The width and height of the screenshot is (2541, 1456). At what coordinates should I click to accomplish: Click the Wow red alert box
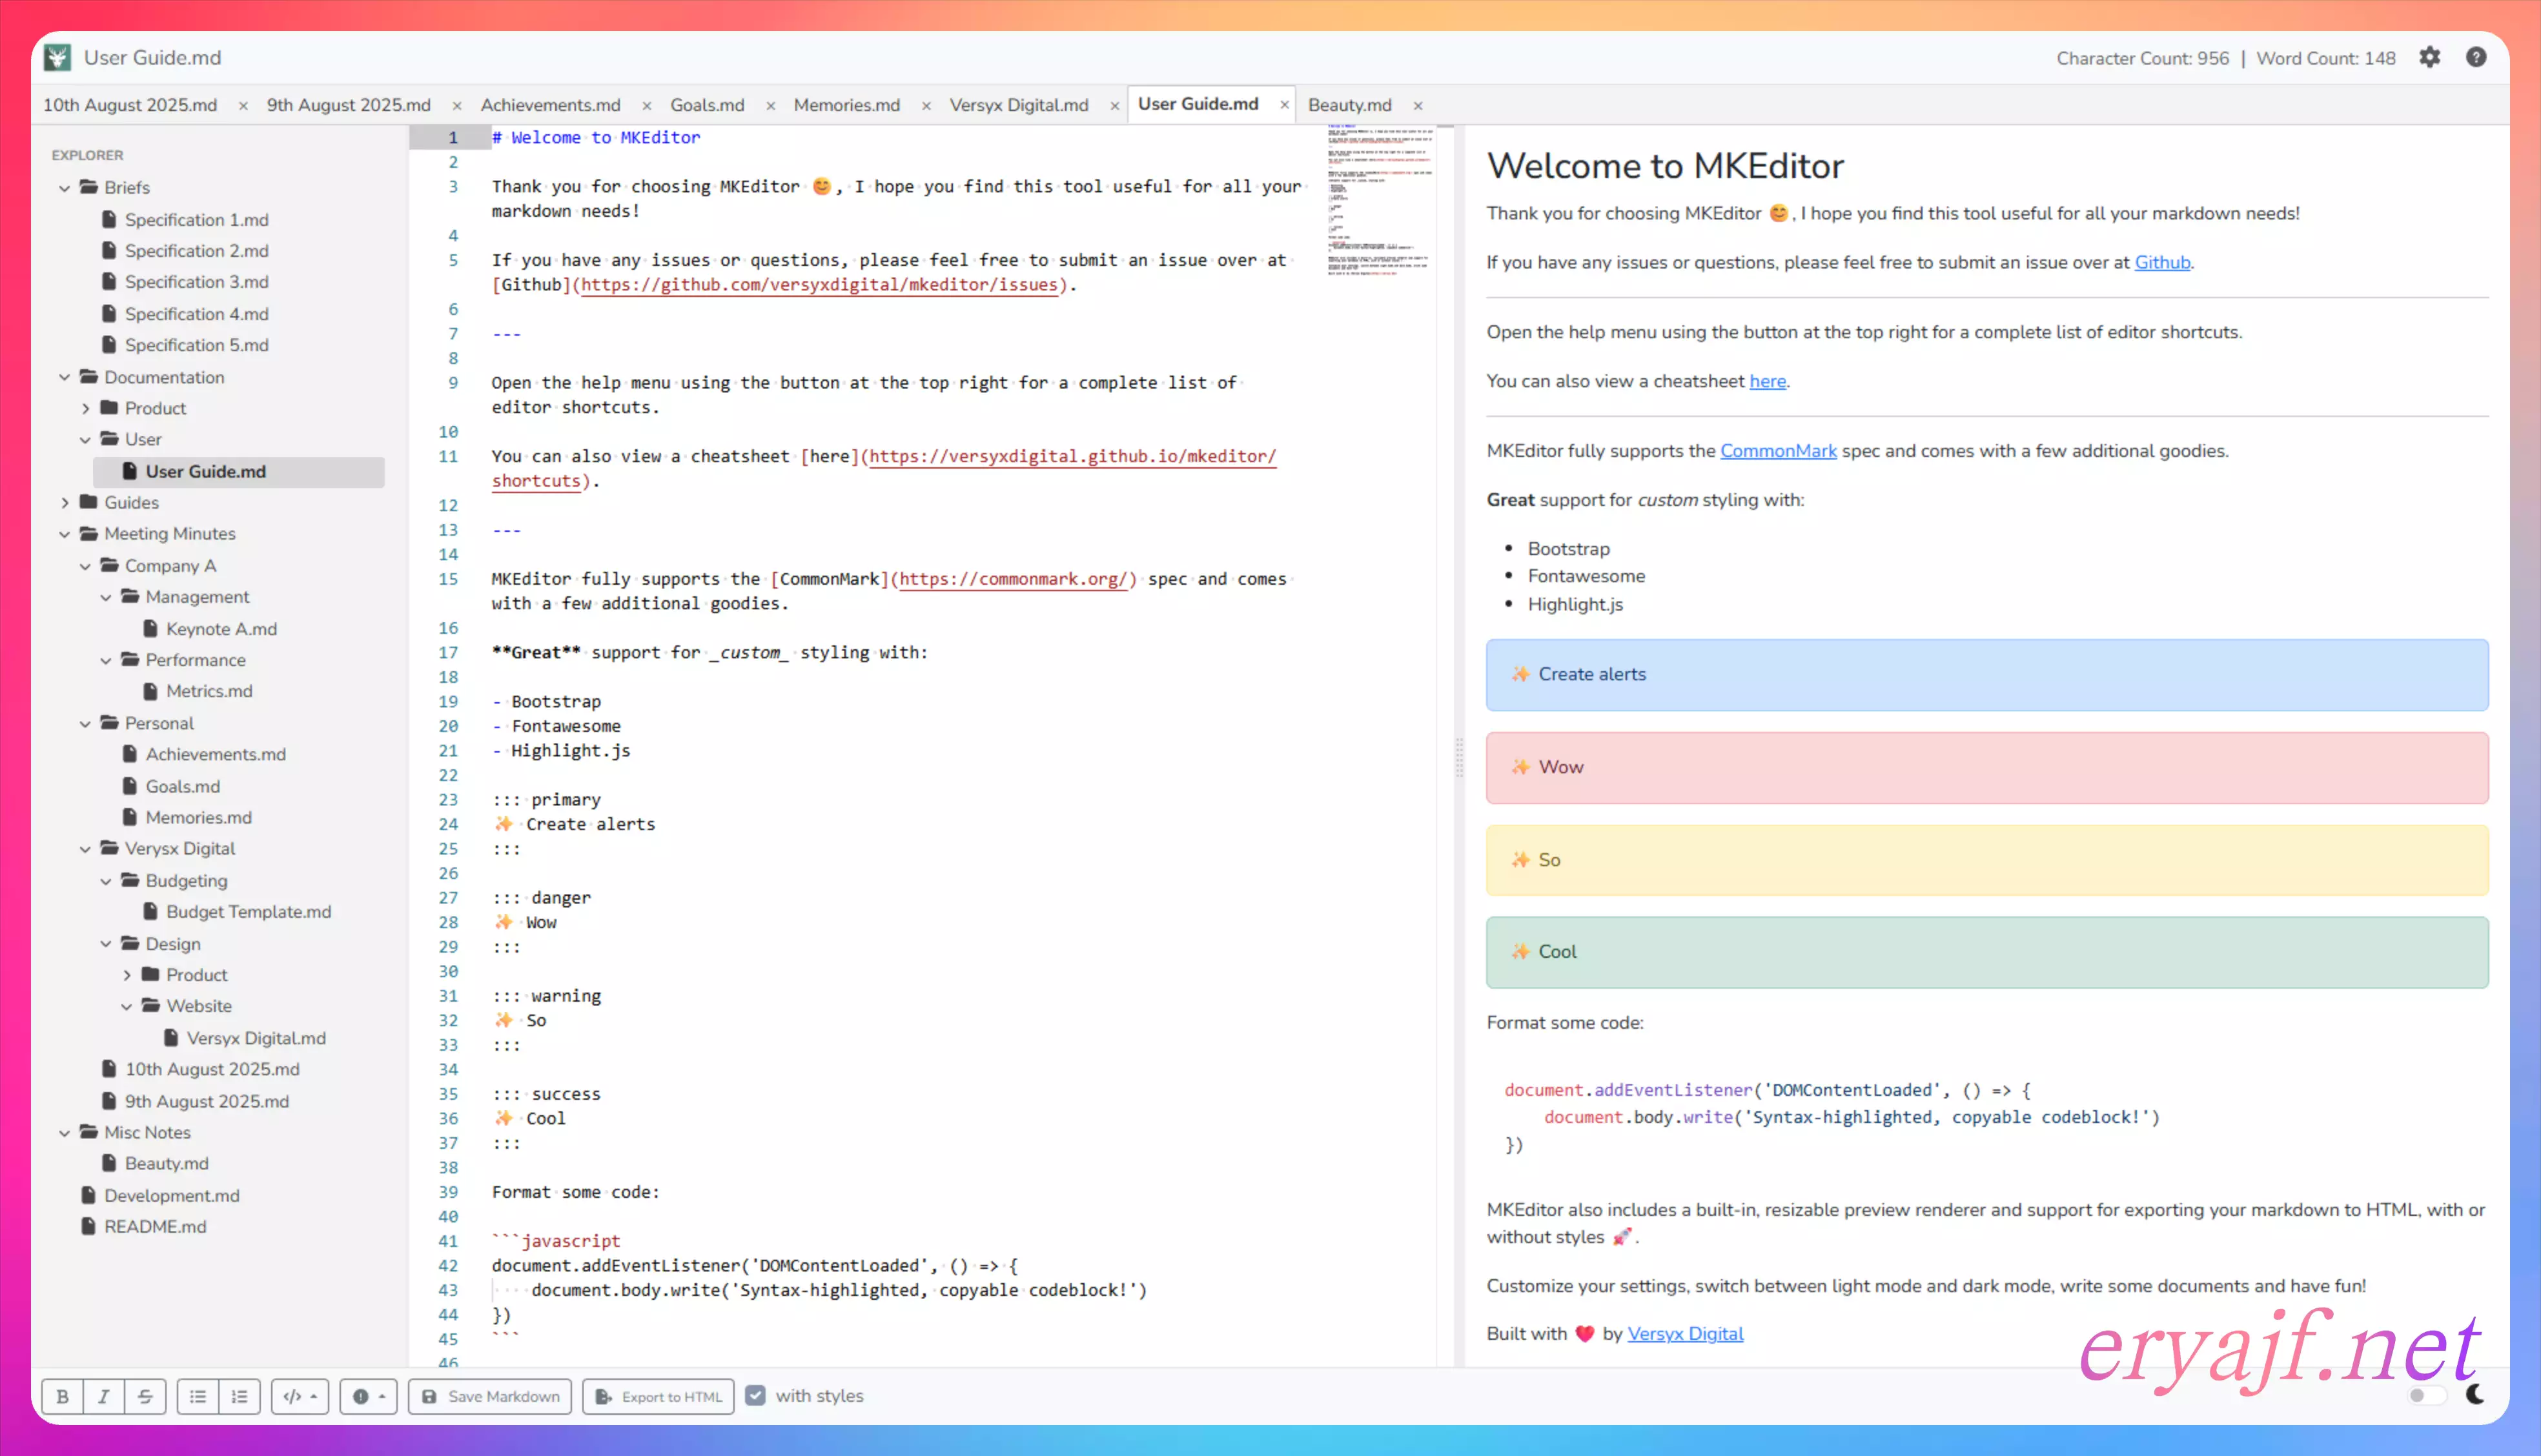1986,768
